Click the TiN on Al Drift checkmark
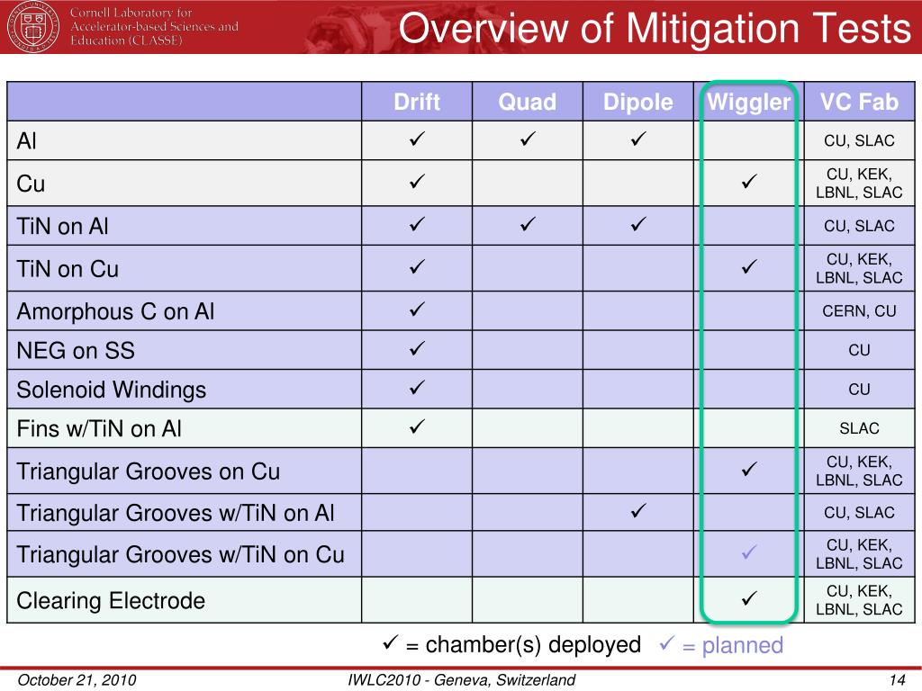The height and width of the screenshot is (691, 922). coord(417,224)
